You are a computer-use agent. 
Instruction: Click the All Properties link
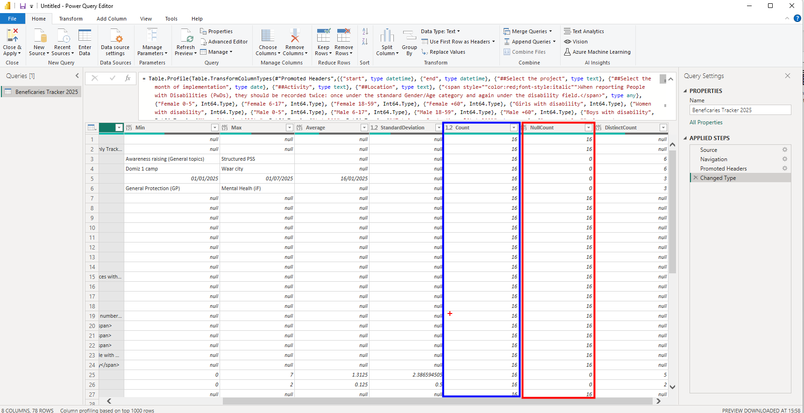pos(705,122)
